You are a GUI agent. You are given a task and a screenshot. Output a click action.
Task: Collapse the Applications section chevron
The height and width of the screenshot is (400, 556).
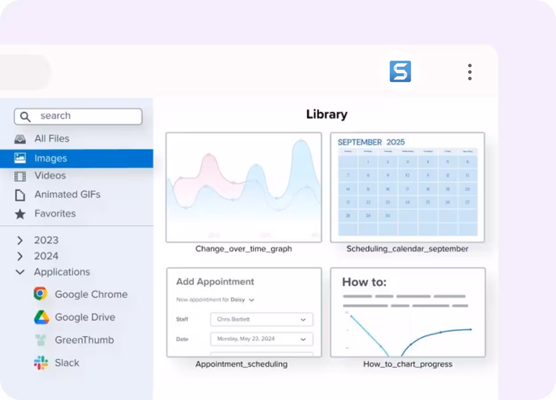click(x=20, y=272)
